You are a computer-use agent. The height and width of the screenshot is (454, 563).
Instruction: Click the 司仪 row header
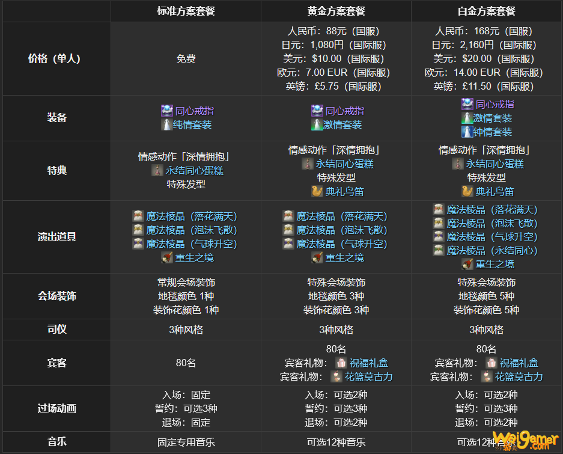point(56,330)
